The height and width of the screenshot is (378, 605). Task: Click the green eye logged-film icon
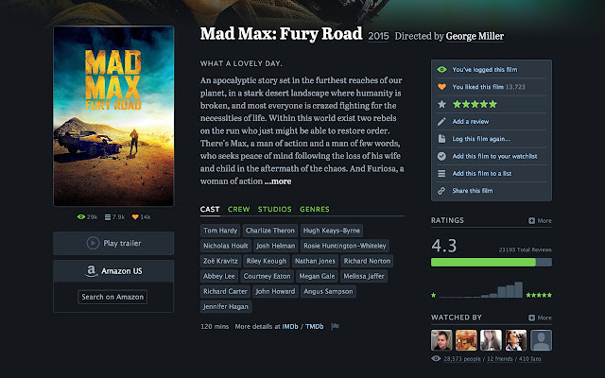point(441,69)
